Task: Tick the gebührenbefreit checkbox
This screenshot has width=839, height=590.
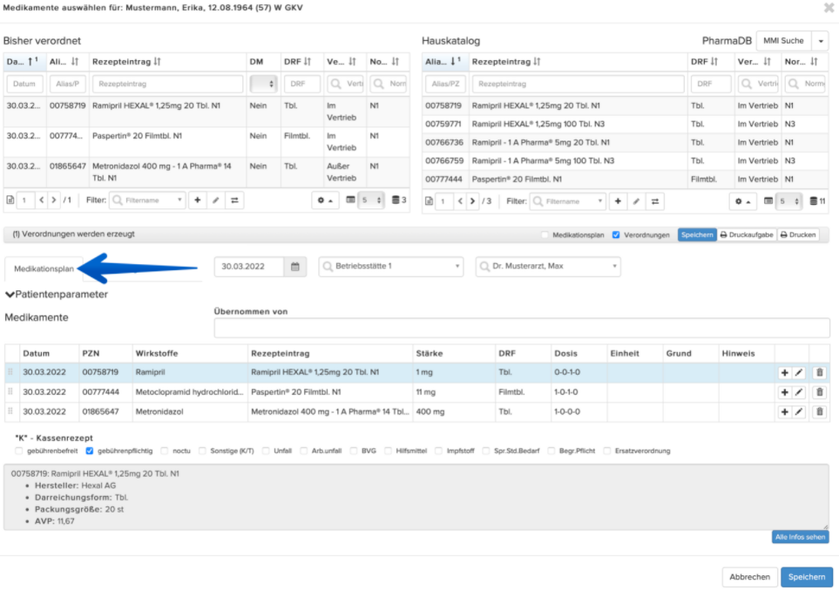Action: tap(19, 451)
